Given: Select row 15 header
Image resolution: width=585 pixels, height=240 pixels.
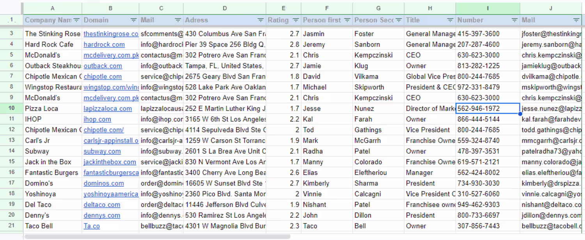Looking at the screenshot, I should click(x=11, y=162).
